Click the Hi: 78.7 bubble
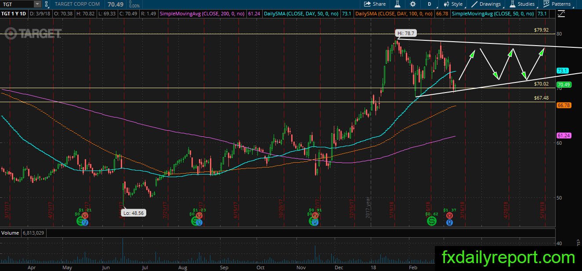The image size is (582, 271). click(x=406, y=33)
